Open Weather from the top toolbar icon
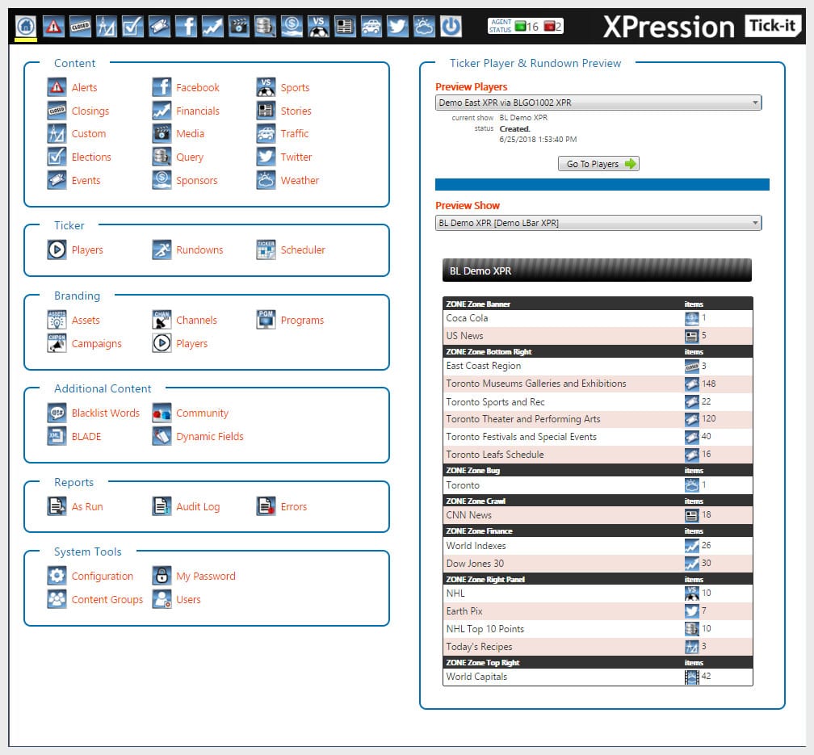 [424, 26]
